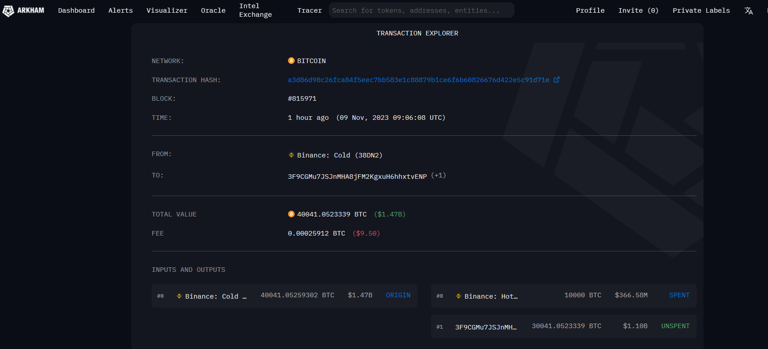Click Binance icon next to Cold (38DN2)
Image resolution: width=768 pixels, height=349 pixels.
(291, 155)
